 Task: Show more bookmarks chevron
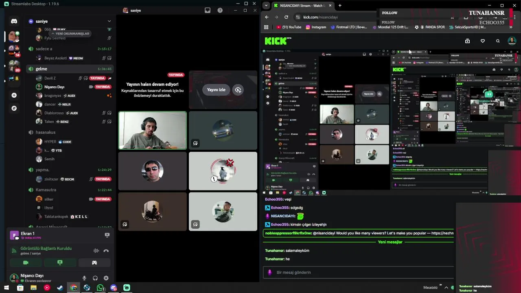(511, 27)
